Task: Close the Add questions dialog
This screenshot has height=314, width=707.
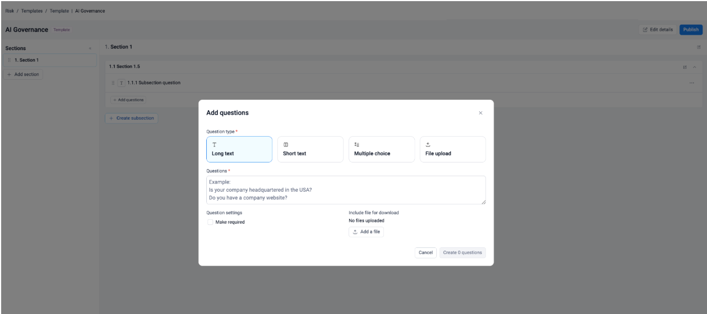Action: [480, 113]
